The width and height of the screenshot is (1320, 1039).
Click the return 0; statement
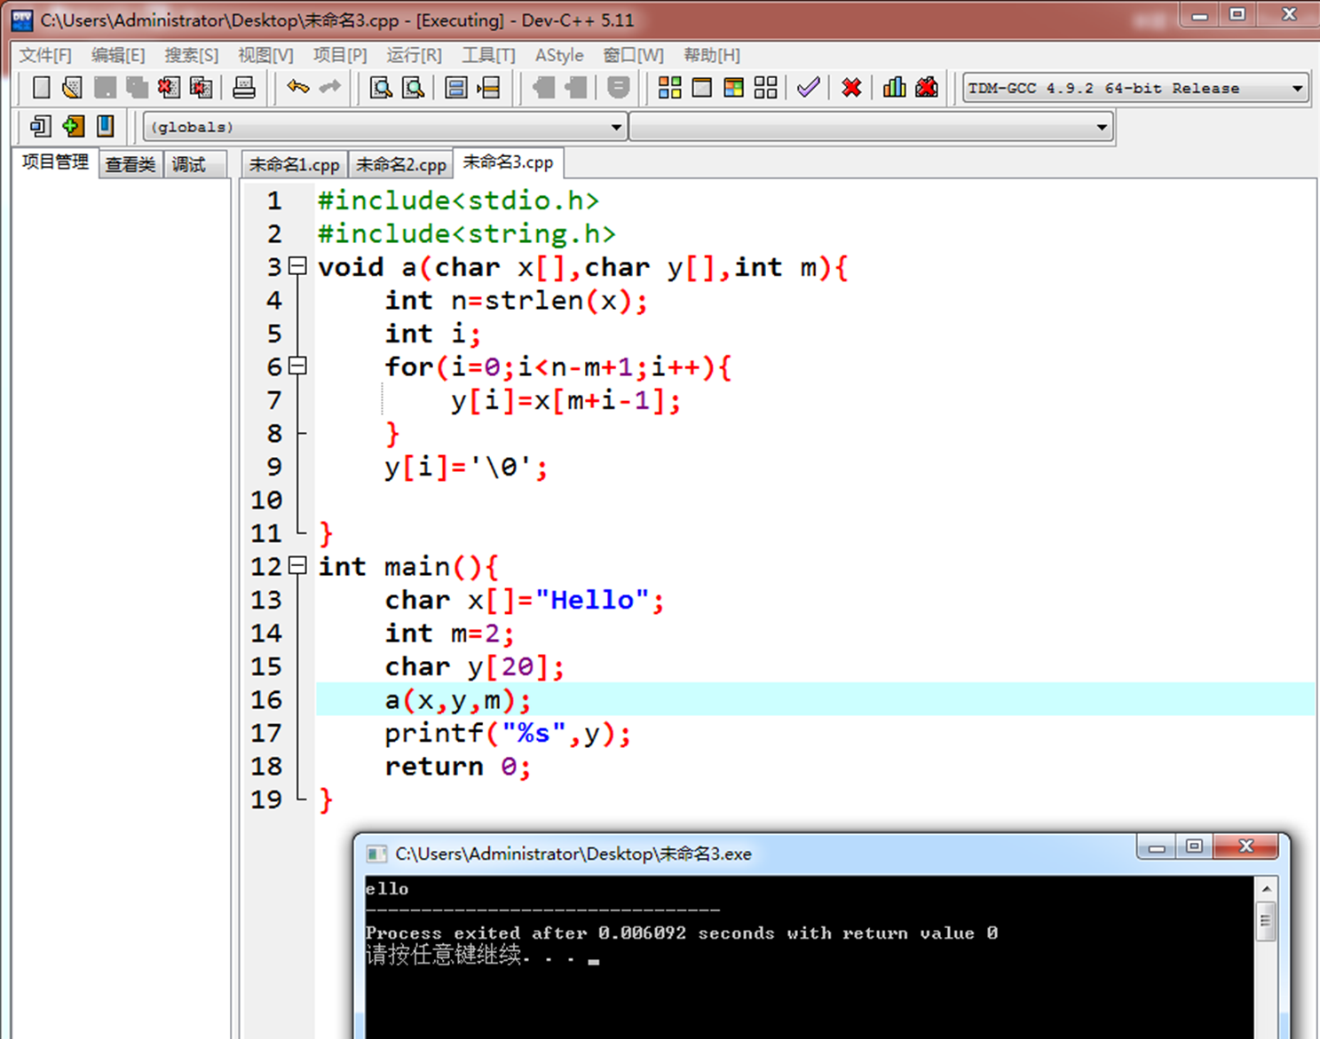tap(458, 766)
